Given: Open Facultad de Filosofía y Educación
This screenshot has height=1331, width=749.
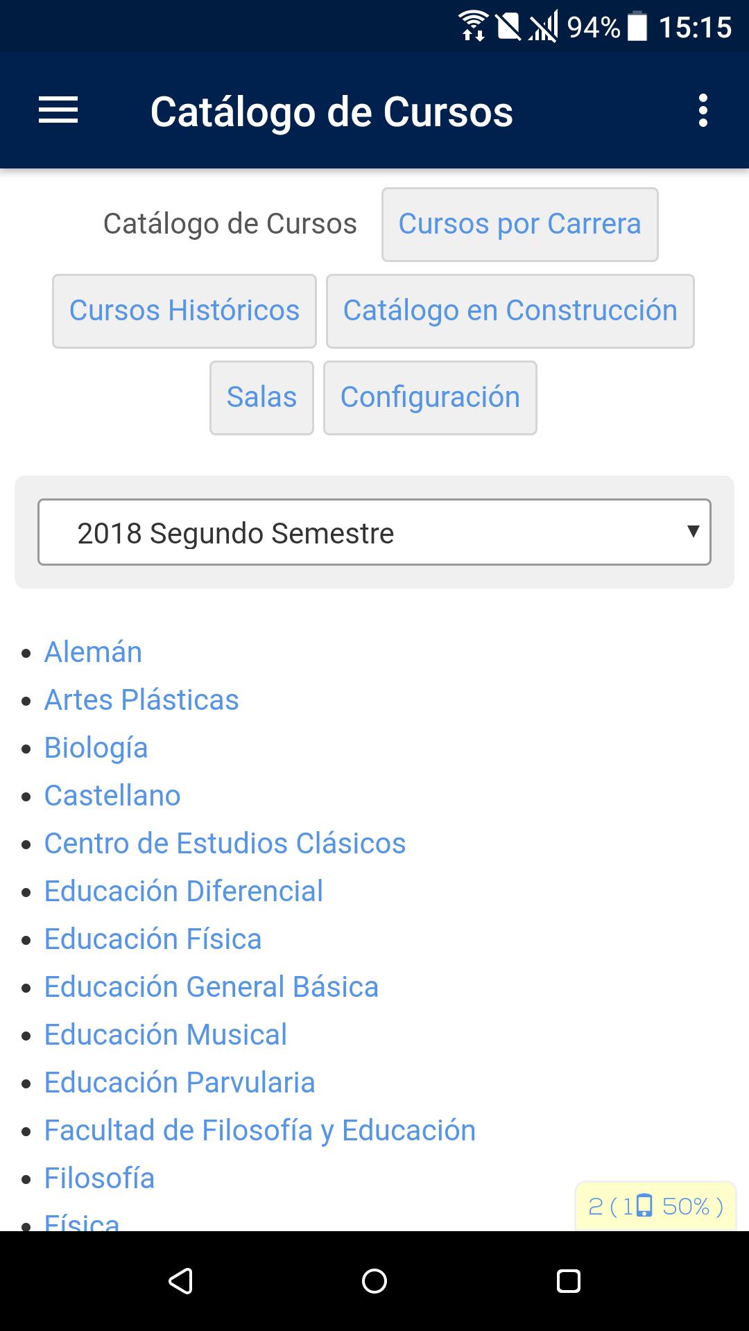Looking at the screenshot, I should point(260,1131).
